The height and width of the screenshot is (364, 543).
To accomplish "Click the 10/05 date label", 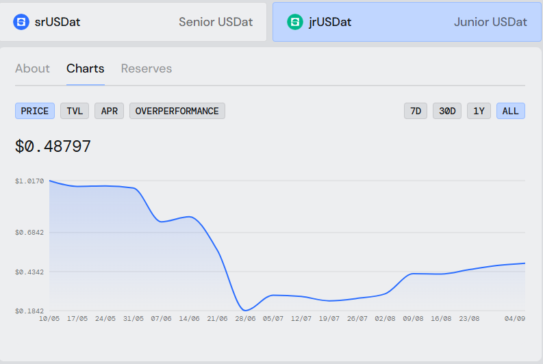I will click(49, 318).
